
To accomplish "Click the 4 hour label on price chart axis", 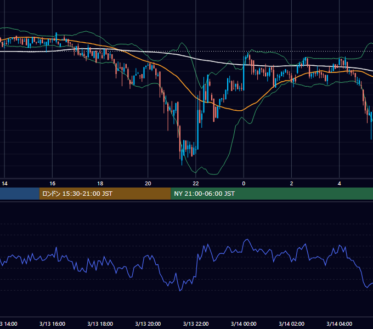I will 339,184.
